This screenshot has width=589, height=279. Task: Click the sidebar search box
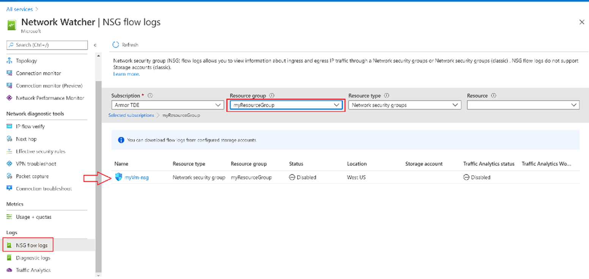[x=47, y=45]
